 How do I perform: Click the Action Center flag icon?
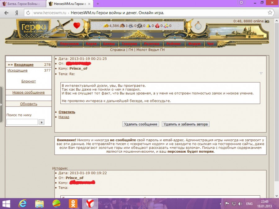(x=227, y=204)
